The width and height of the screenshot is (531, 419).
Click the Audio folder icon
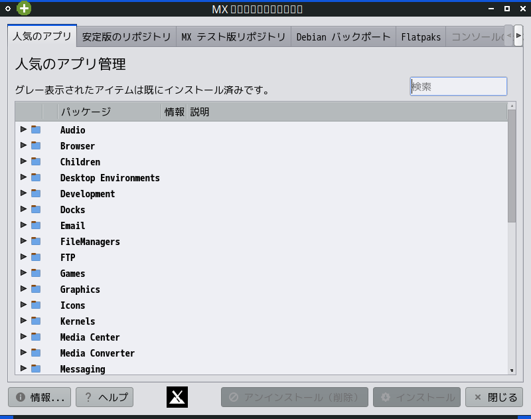pyautogui.click(x=36, y=129)
